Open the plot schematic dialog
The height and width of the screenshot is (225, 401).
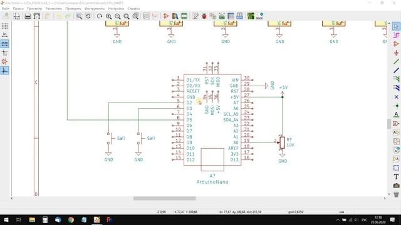37,16
